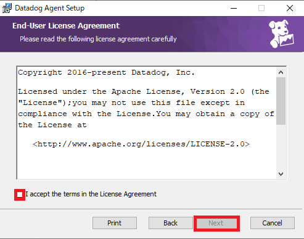
Task: Click the Datadog Agent Setup title bar text
Action: 50,8
